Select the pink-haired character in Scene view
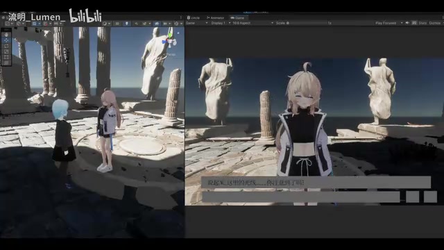Screen dimensions: 444x250 click(x=108, y=131)
